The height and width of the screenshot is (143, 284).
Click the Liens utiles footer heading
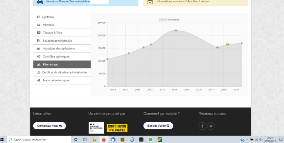[42, 113]
